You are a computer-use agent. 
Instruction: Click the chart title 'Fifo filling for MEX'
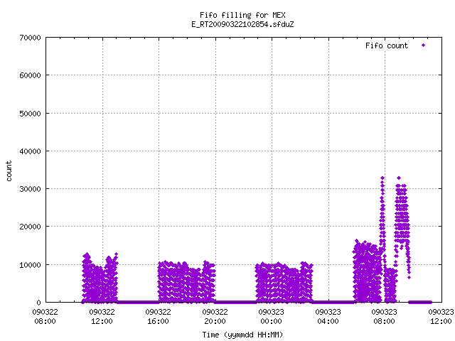tap(242, 15)
